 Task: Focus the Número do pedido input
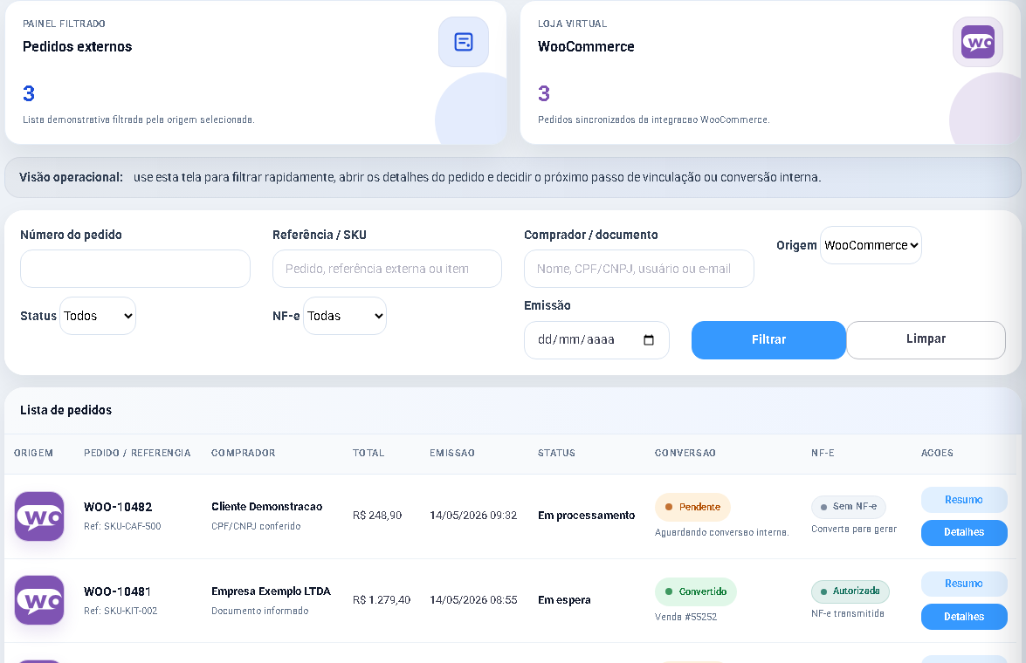[x=135, y=269]
